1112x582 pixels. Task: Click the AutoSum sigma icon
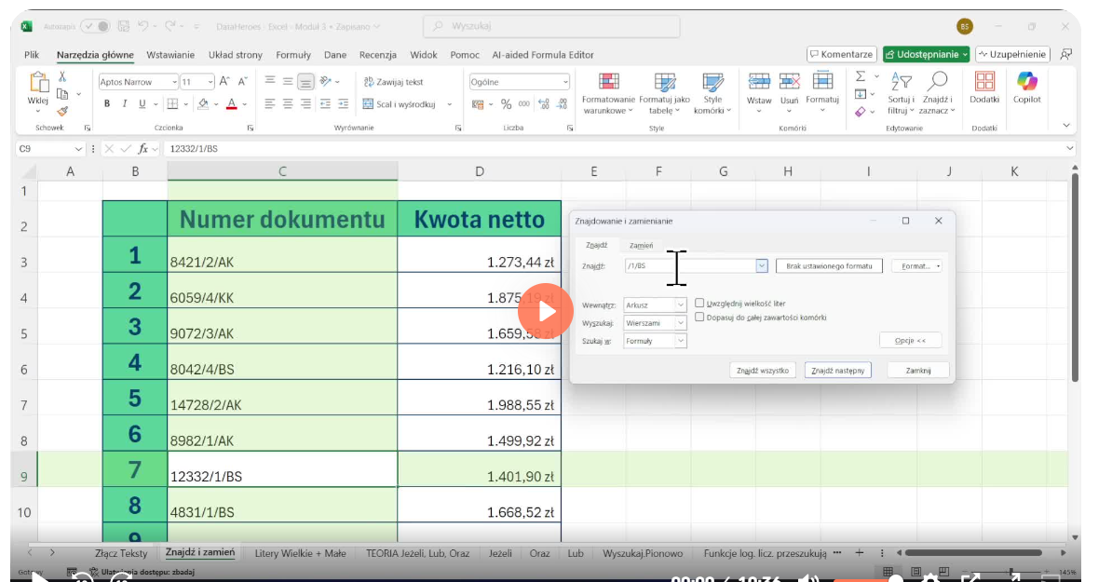coord(861,75)
